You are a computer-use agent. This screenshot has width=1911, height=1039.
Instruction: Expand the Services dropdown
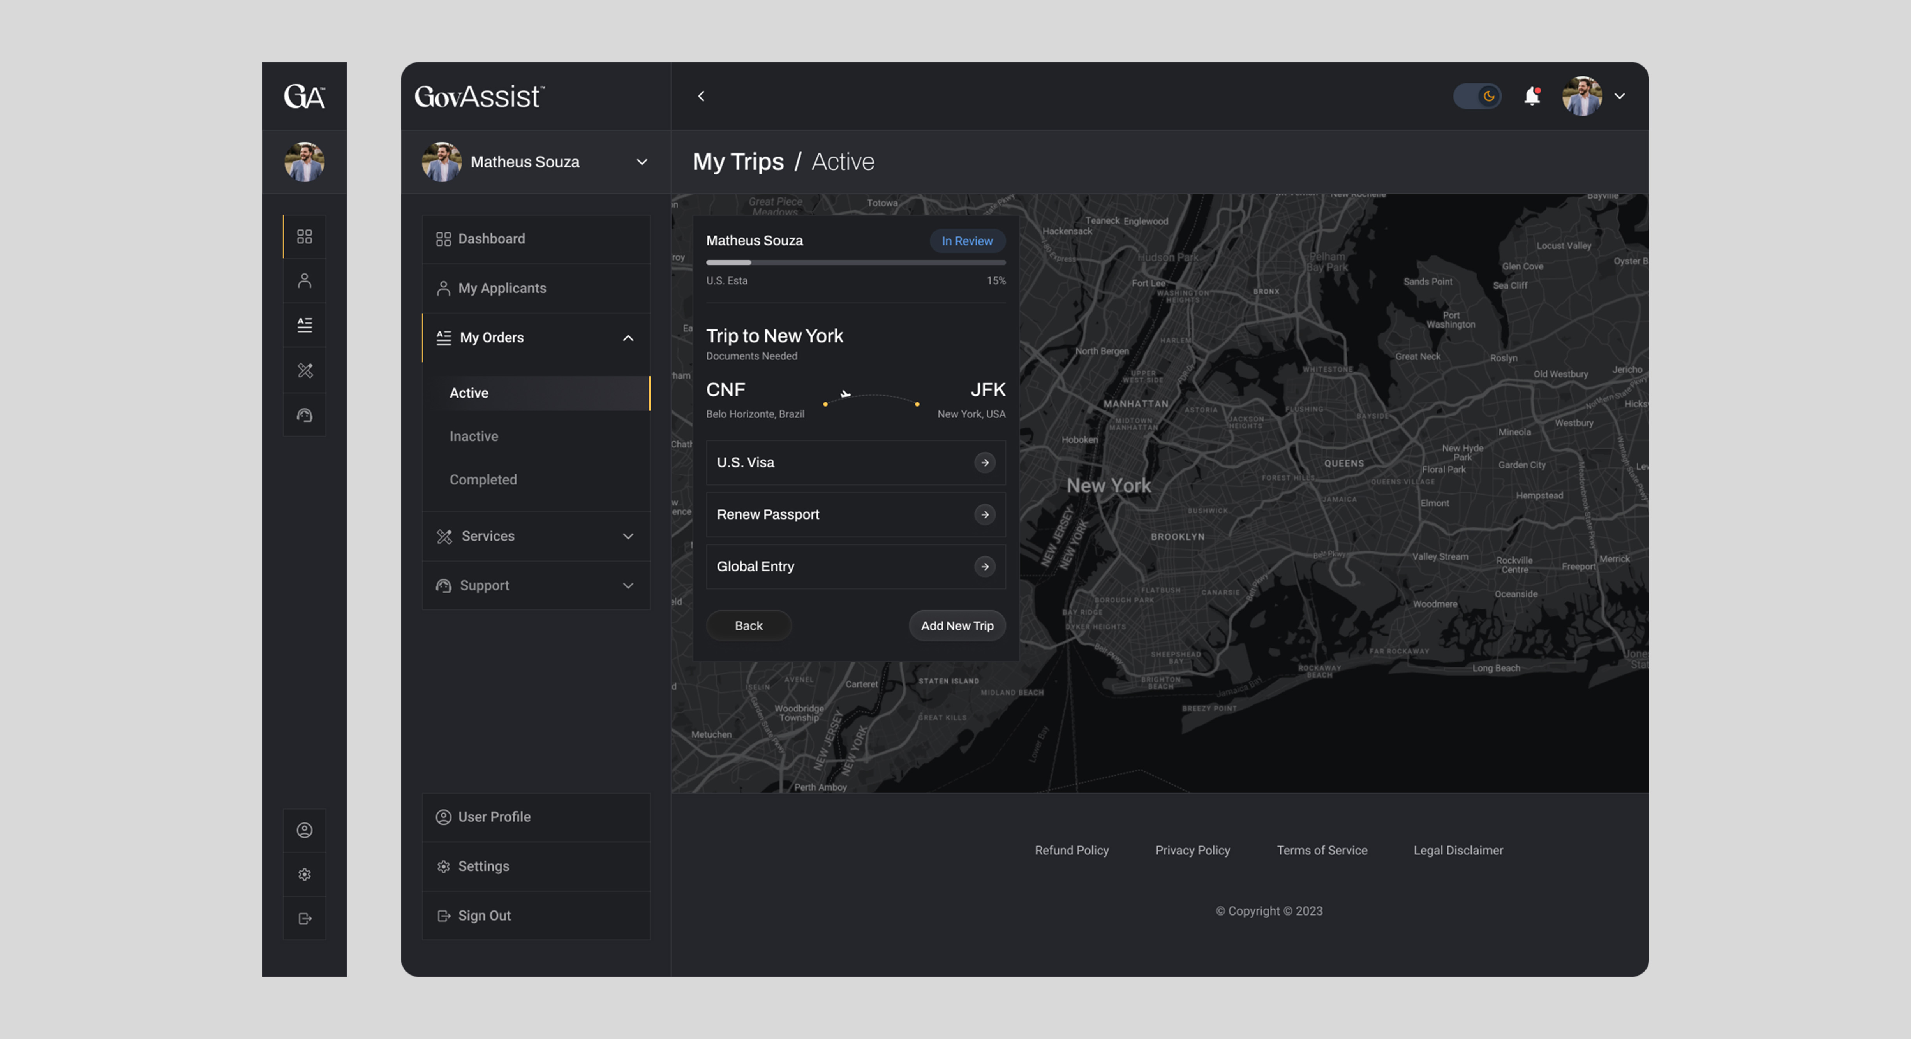[628, 535]
